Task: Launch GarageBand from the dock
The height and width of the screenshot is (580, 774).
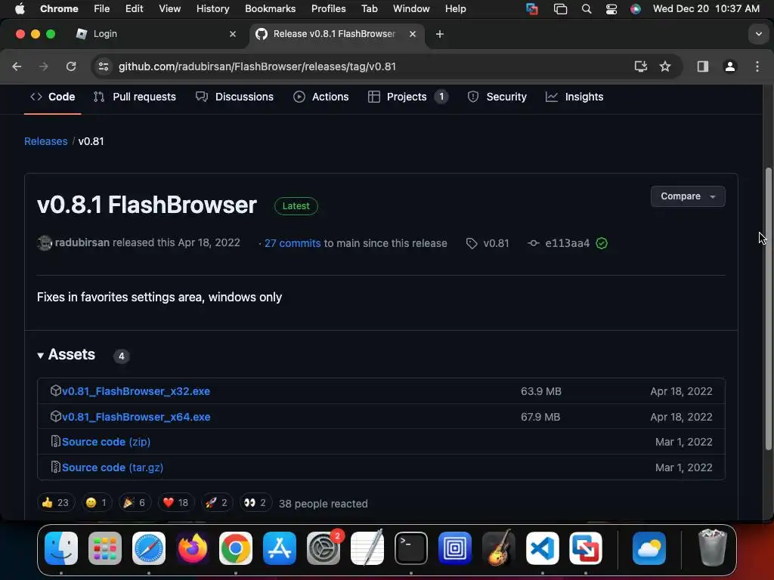Action: pyautogui.click(x=498, y=548)
